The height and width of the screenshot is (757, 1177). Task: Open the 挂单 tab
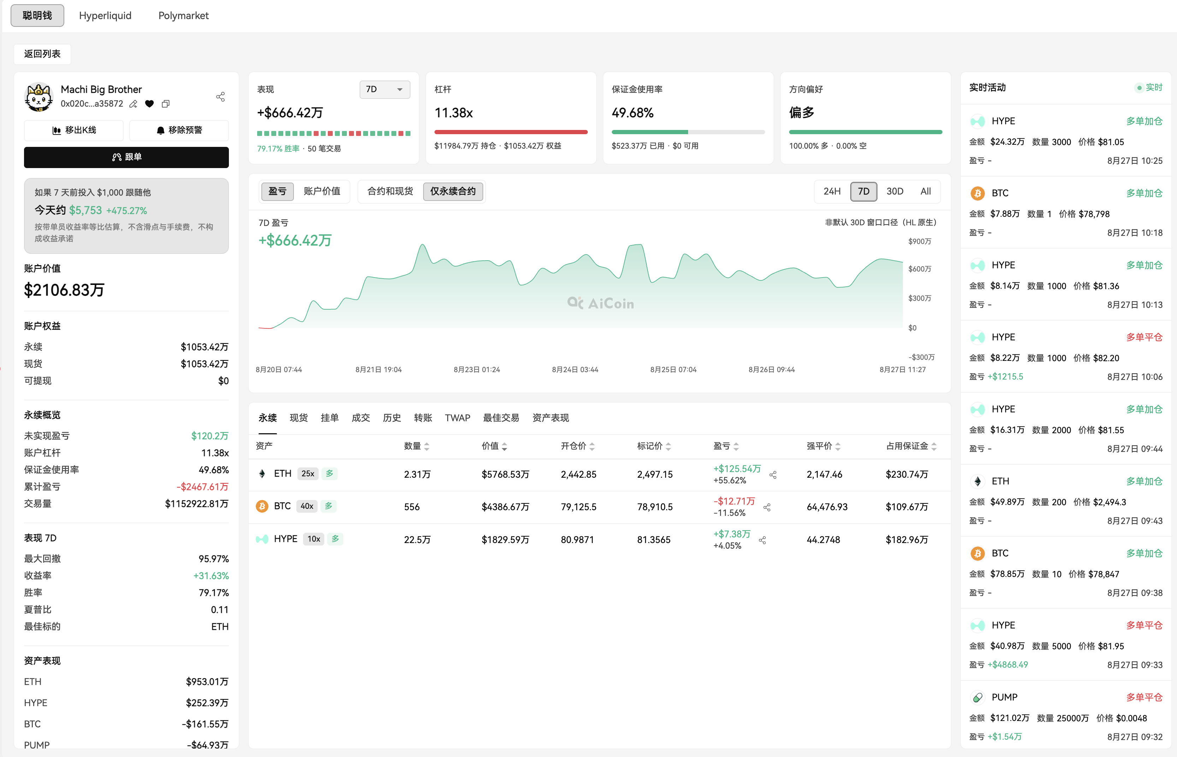[x=330, y=418]
